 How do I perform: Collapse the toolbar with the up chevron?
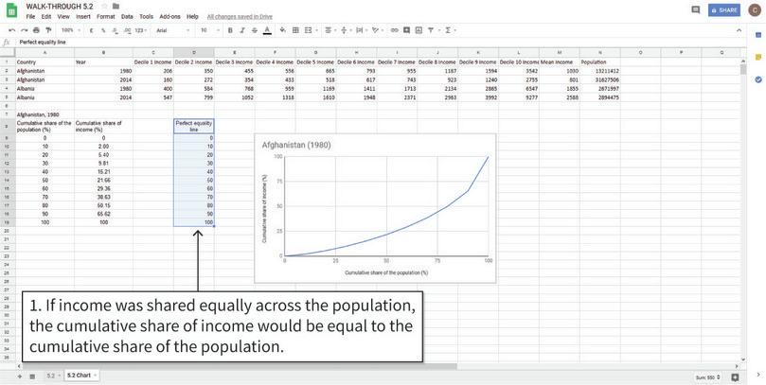(x=739, y=30)
